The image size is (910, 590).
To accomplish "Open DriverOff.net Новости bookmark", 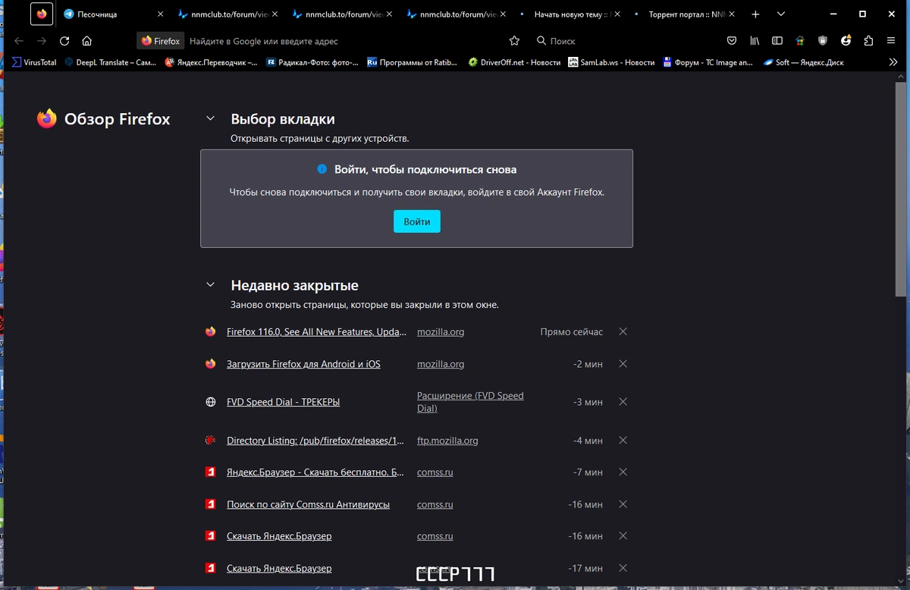I will [515, 62].
